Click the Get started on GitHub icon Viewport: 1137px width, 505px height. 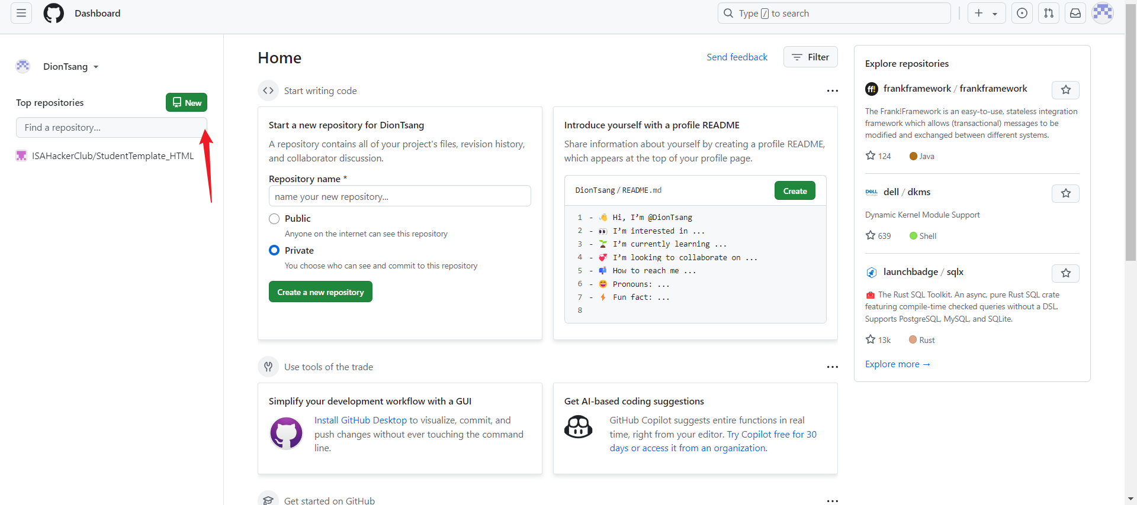coord(268,500)
